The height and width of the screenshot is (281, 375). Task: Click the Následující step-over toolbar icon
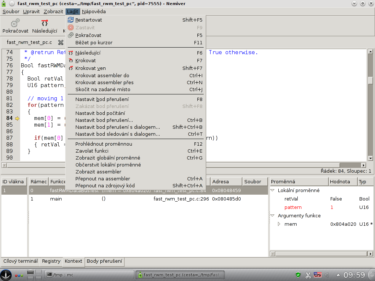pyautogui.click(x=44, y=23)
